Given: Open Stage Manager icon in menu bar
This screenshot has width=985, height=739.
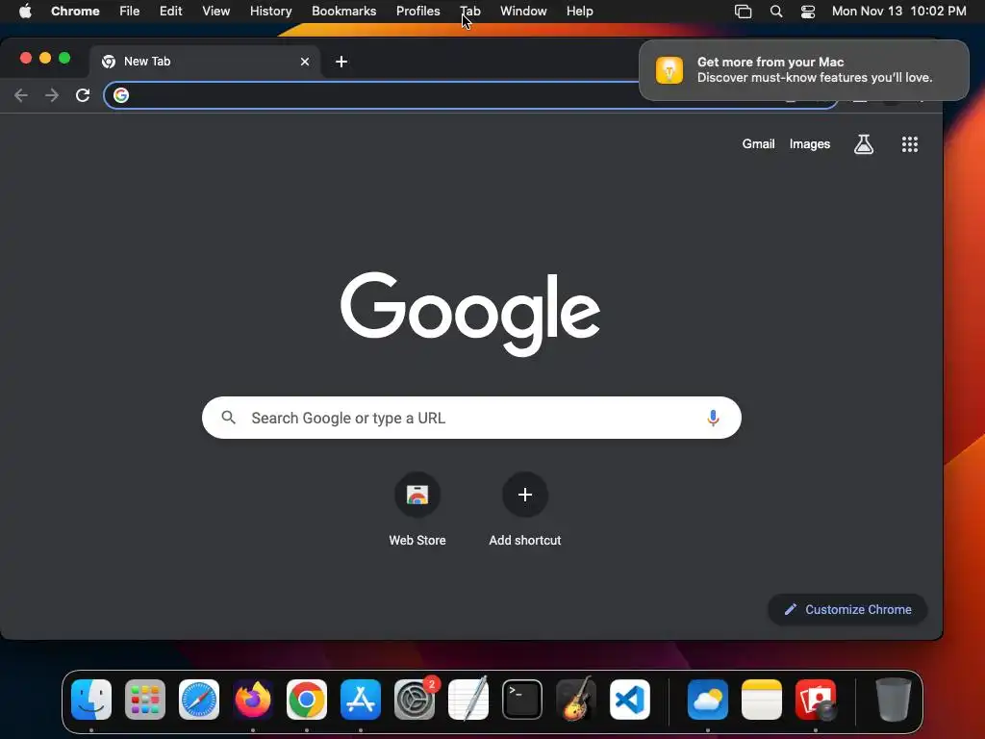Looking at the screenshot, I should (743, 11).
